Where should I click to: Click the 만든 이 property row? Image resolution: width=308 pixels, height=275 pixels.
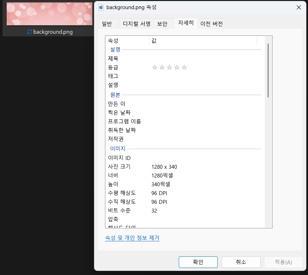[x=184, y=104]
